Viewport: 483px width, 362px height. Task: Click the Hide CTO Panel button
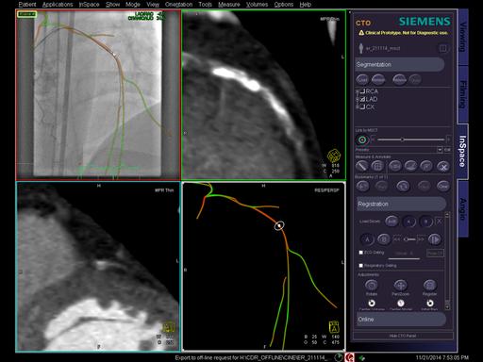click(x=403, y=336)
